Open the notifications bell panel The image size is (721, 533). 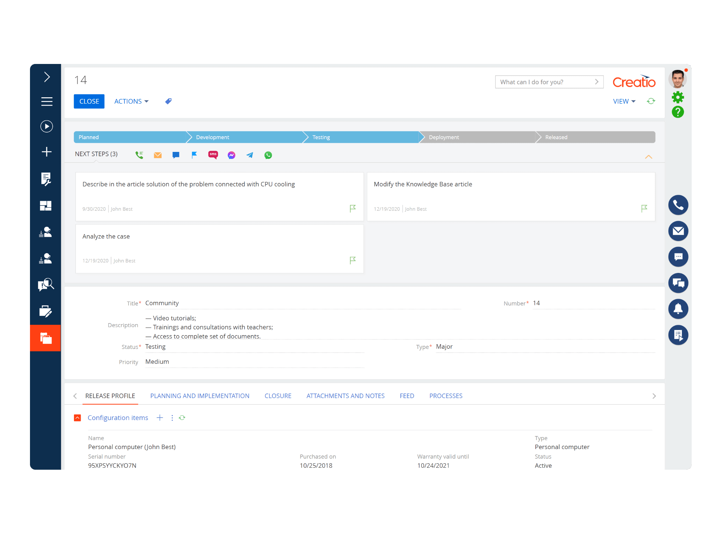(x=678, y=309)
